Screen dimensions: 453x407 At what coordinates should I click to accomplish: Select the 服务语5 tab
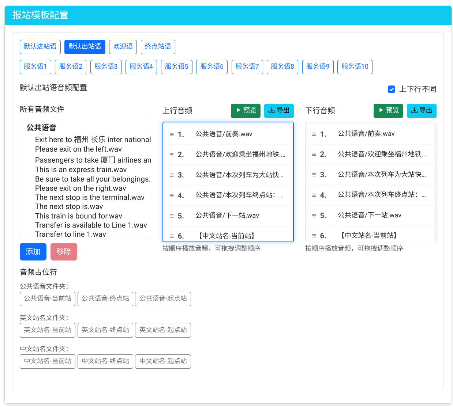[176, 67]
